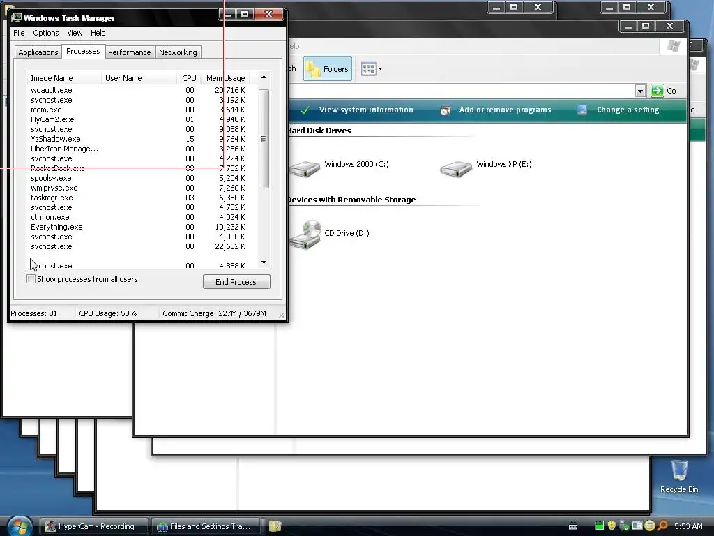Switch to the Networking tab
Viewport: 714px width, 536px height.
coord(178,52)
